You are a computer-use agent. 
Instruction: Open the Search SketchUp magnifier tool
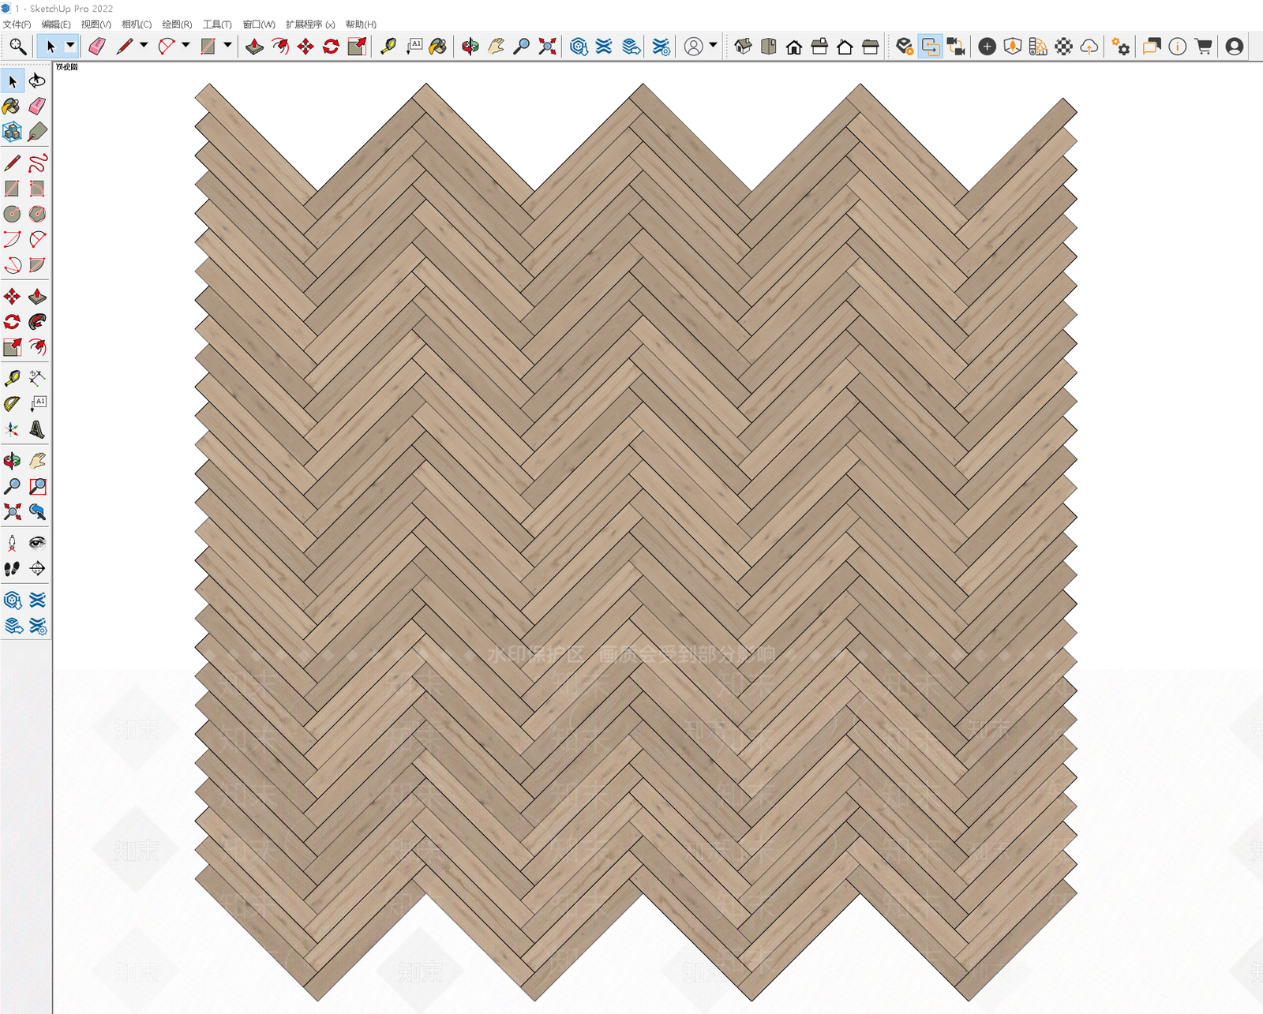coord(17,47)
